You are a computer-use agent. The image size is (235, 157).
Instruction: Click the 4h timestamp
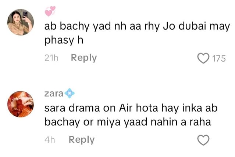pos(50,140)
